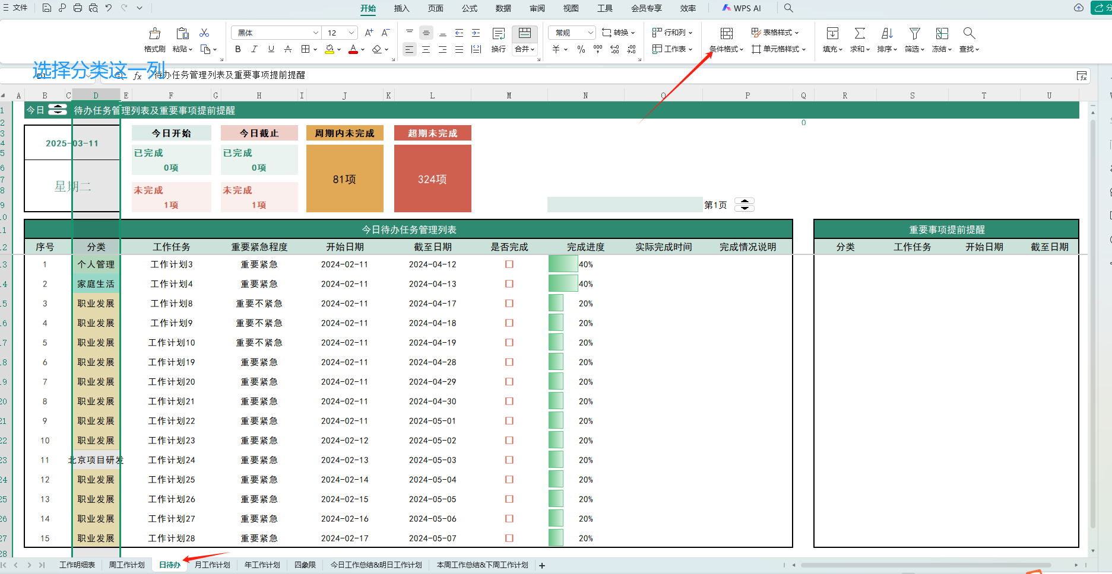This screenshot has height=574, width=1112.
Task: Expand the font color dropdown arrow
Action: pos(363,50)
